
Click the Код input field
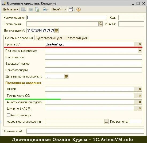tap(131, 18)
